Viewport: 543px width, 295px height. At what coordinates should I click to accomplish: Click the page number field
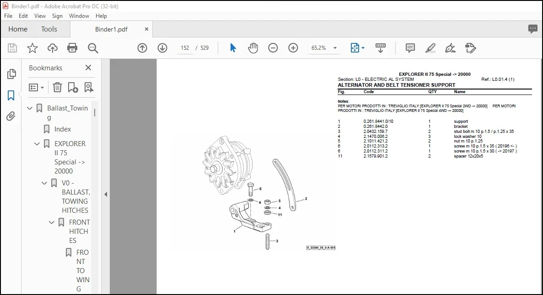coord(184,48)
